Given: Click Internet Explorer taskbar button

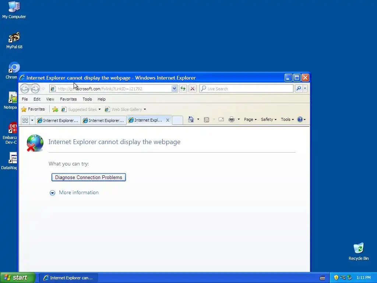Looking at the screenshot, I should coord(68,278).
